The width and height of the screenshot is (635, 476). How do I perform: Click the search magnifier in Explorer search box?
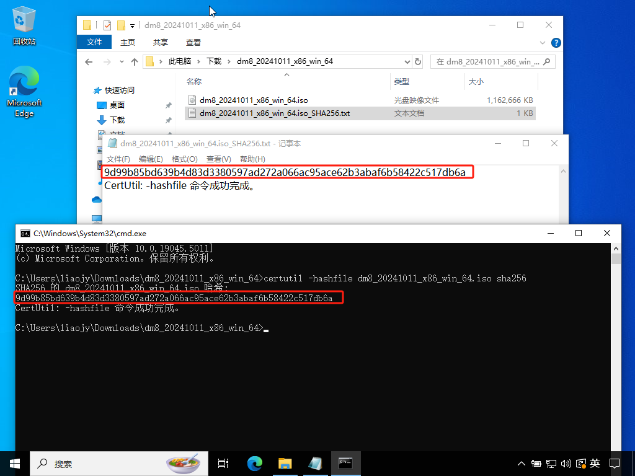point(547,61)
